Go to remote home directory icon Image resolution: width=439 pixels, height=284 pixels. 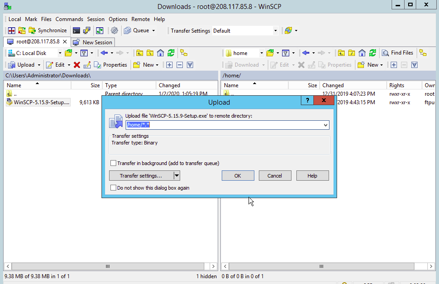click(x=362, y=53)
